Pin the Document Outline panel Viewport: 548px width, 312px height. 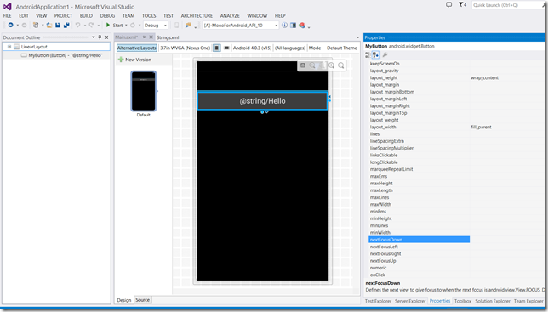pyautogui.click(x=100, y=37)
